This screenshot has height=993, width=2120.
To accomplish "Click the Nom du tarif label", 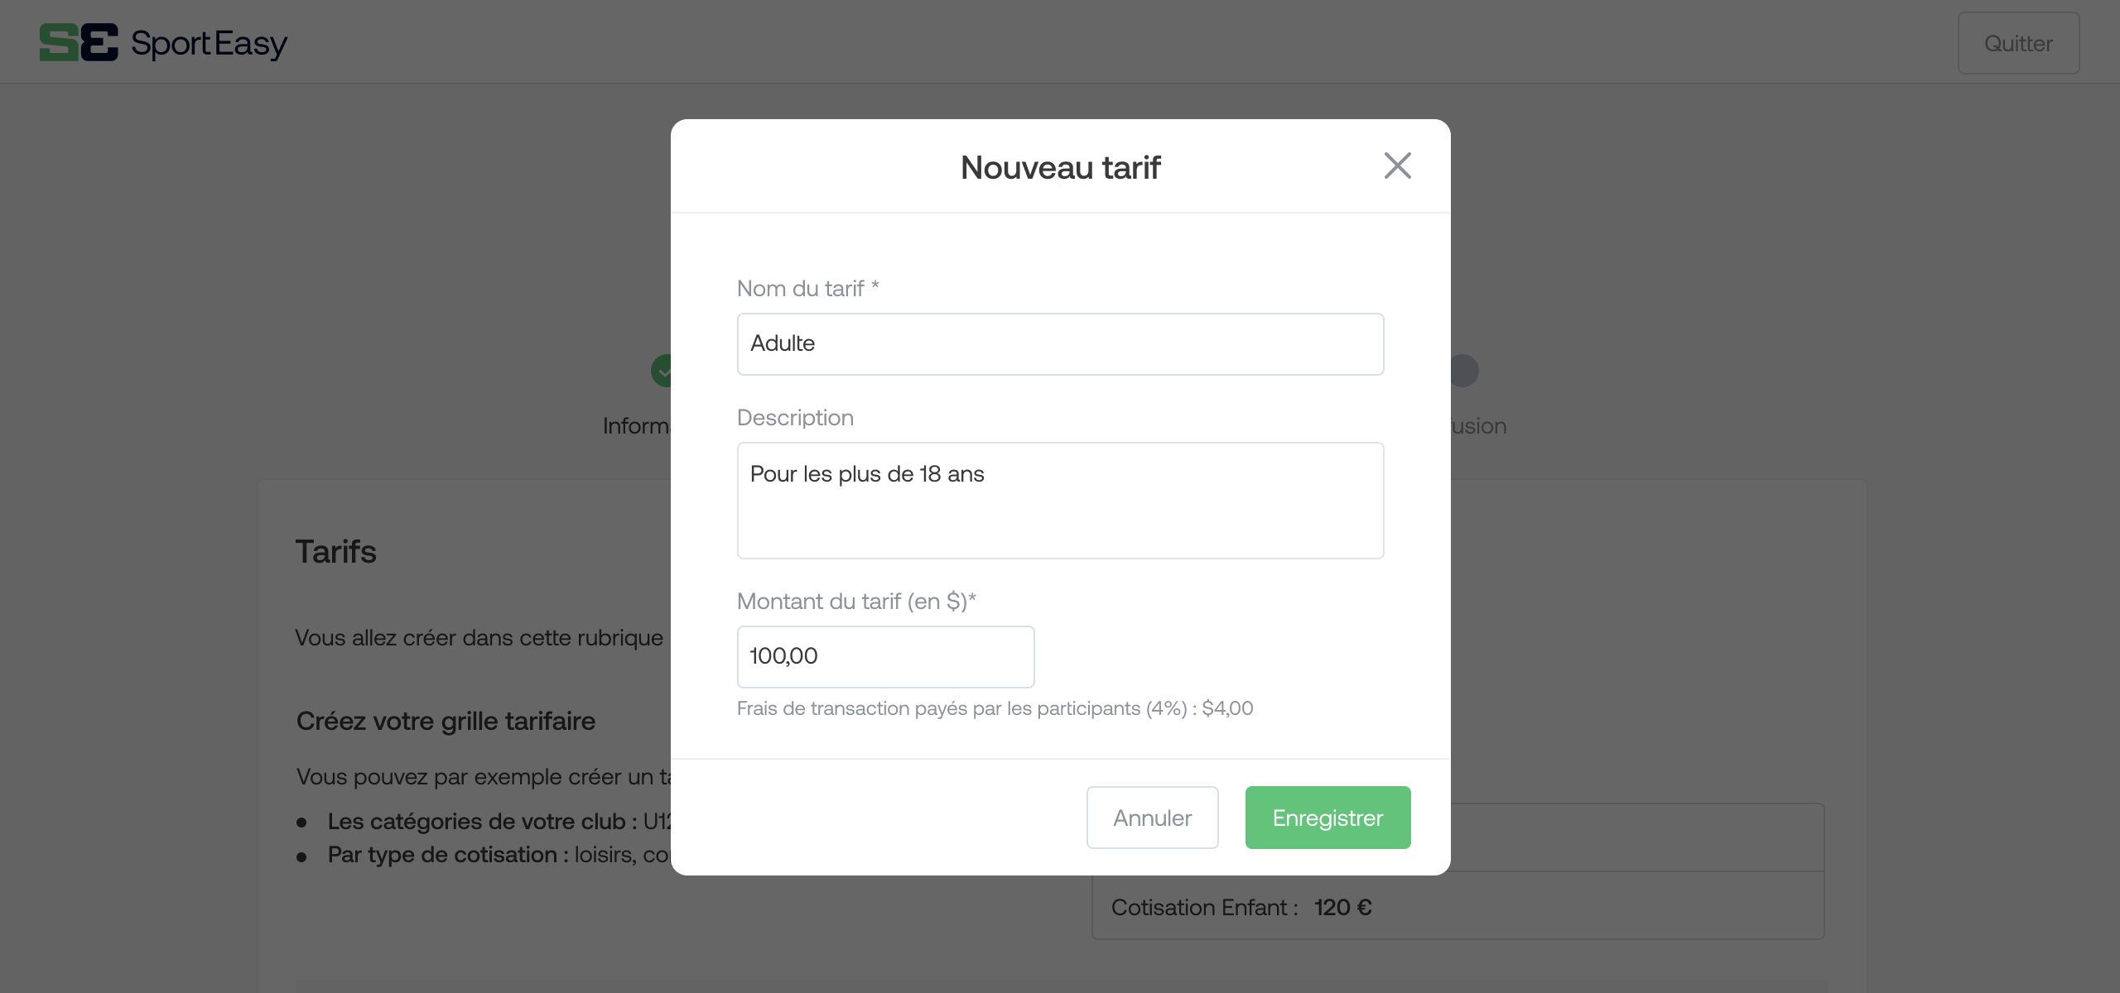I will tap(807, 289).
